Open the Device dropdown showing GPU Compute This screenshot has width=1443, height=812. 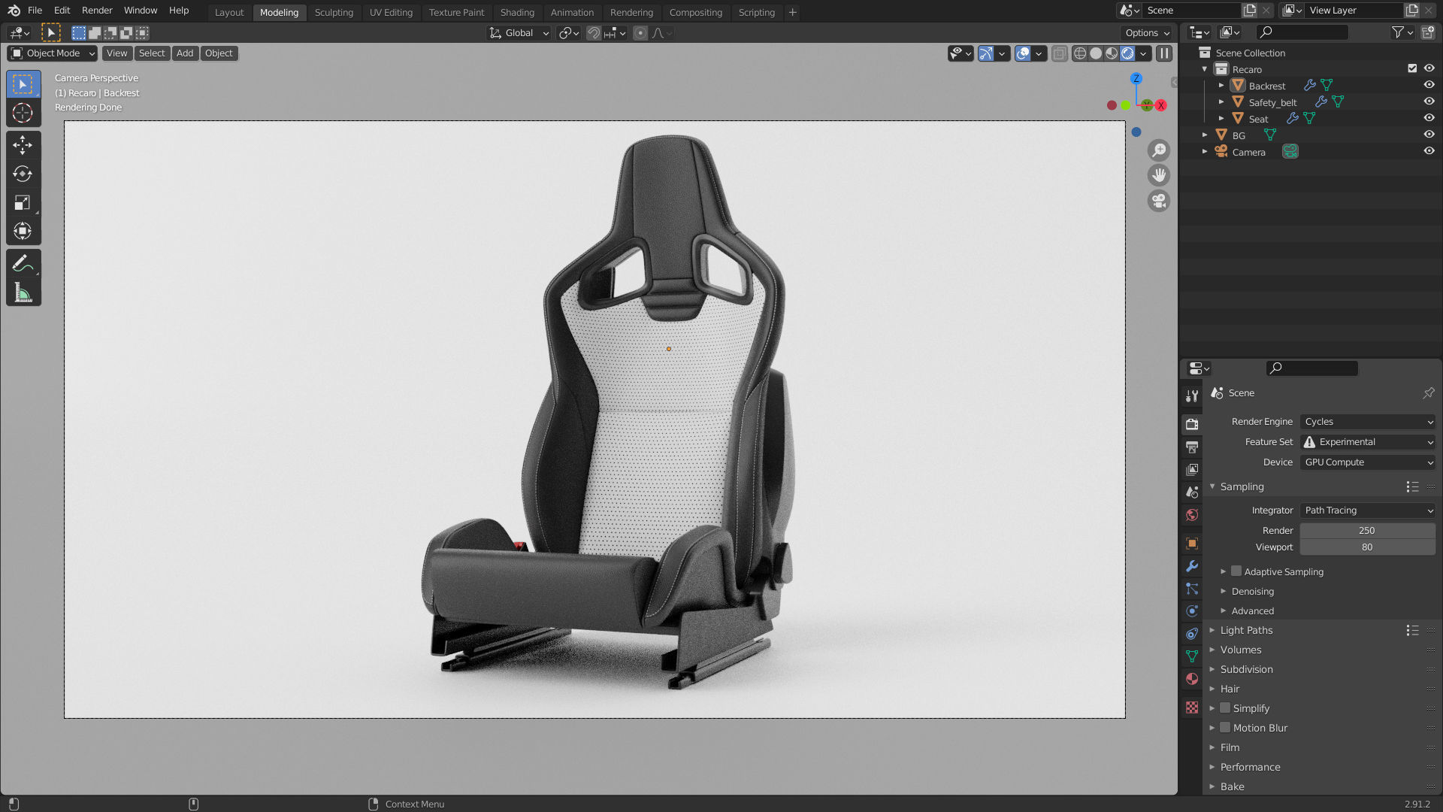1367,462
